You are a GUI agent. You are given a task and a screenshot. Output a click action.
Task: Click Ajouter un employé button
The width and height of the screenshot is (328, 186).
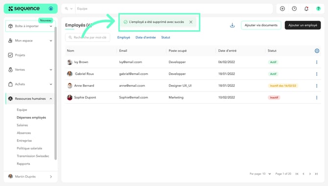303,25
